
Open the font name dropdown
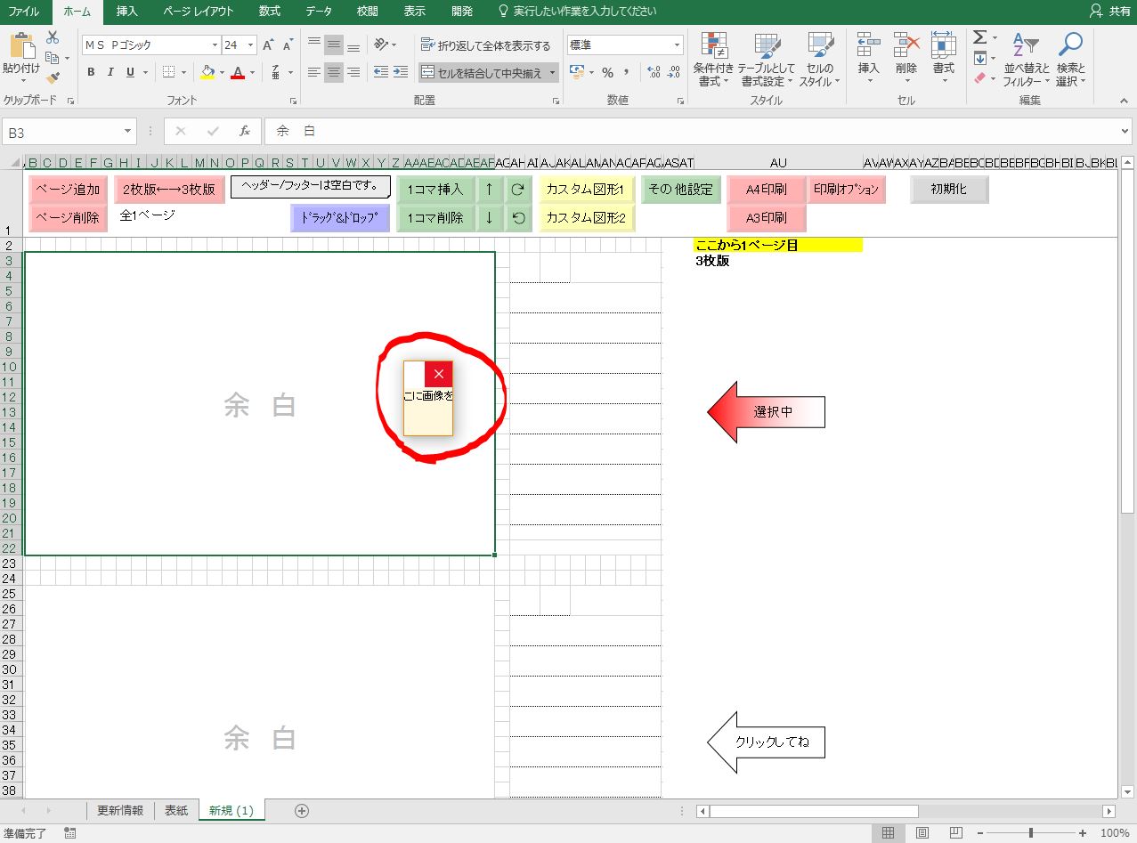click(215, 45)
